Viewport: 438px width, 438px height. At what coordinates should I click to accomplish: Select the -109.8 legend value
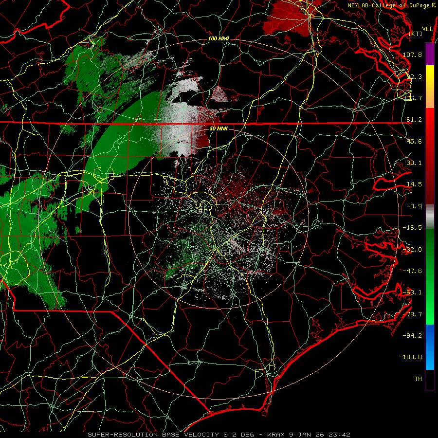point(410,357)
